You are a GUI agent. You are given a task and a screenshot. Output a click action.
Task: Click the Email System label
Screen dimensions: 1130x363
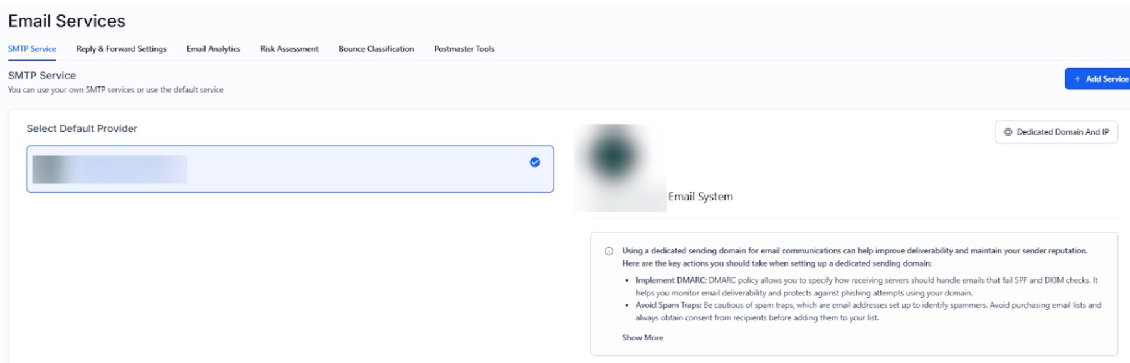[700, 197]
